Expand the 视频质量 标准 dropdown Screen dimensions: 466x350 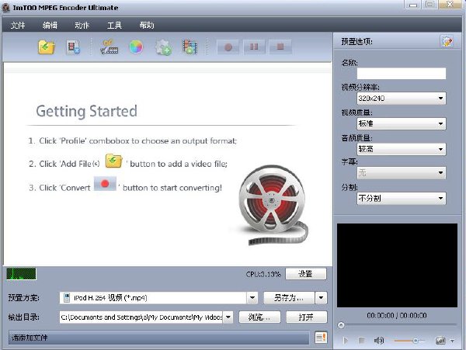point(402,123)
